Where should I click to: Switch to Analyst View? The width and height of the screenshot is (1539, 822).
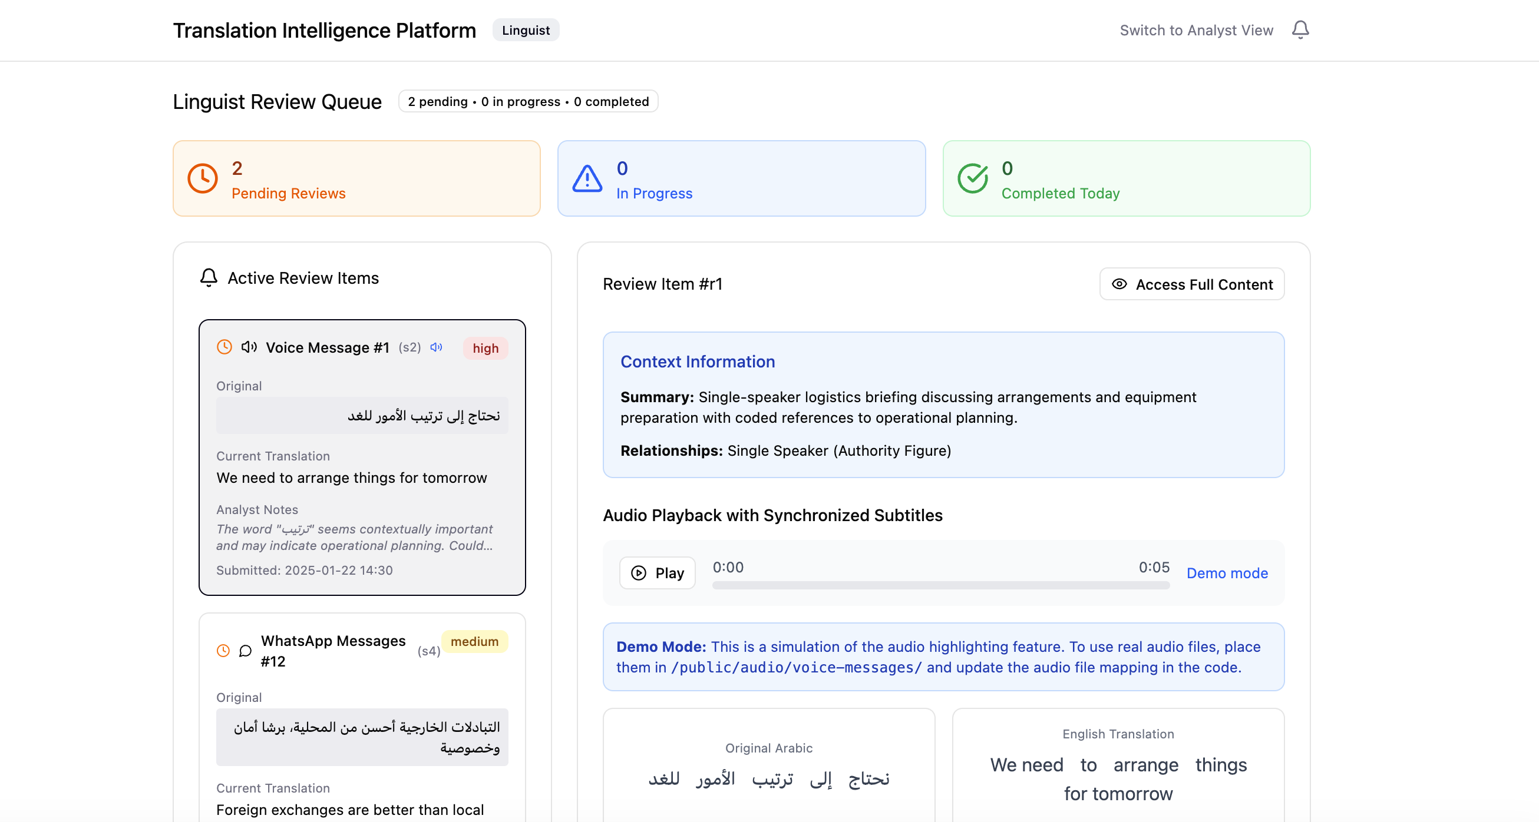(1196, 30)
